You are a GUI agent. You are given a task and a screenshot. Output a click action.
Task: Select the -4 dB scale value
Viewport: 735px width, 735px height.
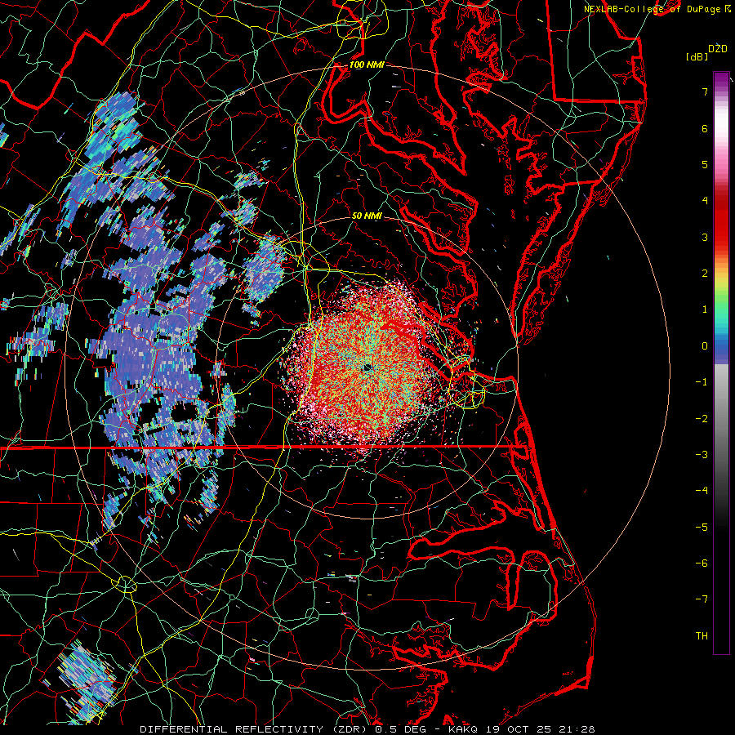point(702,491)
